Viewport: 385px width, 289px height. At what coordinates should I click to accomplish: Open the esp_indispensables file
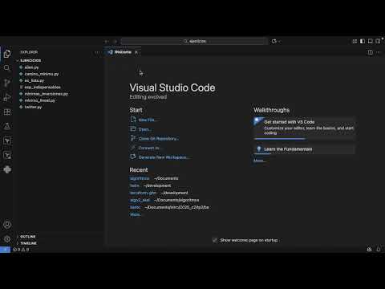click(43, 87)
